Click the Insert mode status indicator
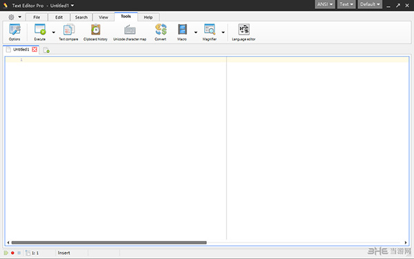 (x=64, y=253)
